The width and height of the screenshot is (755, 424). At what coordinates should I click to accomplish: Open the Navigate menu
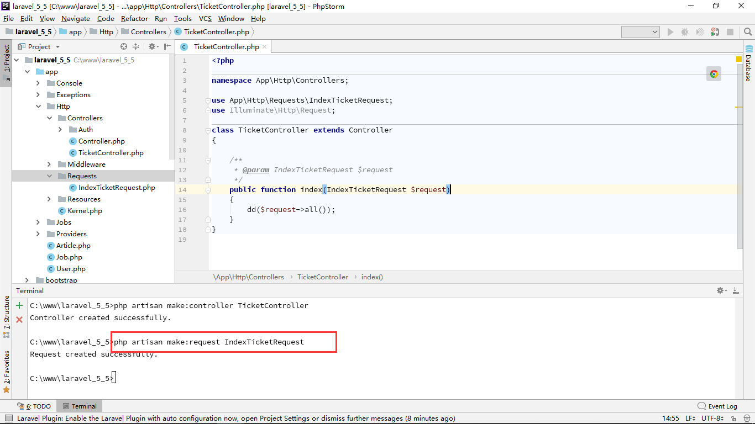point(75,19)
